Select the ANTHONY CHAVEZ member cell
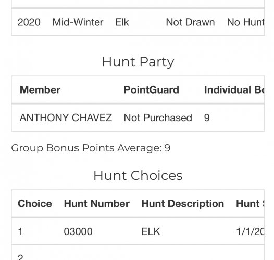Viewport: 274px width, 260px height. [x=66, y=118]
